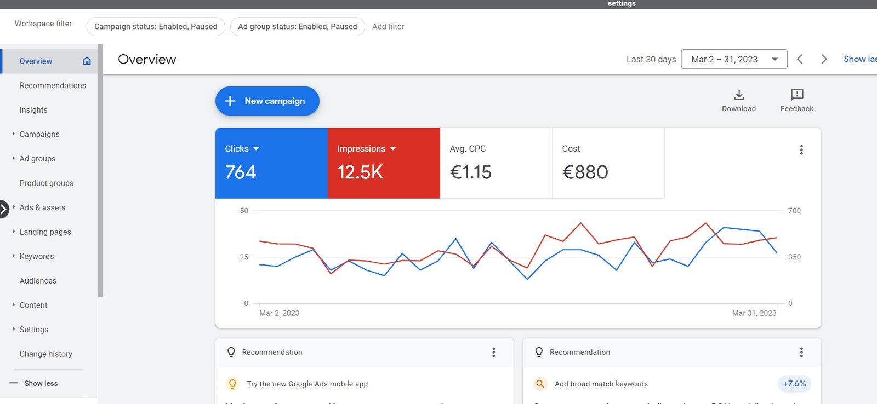This screenshot has width=877, height=404.
Task: Go to the next date range
Action: 824,59
